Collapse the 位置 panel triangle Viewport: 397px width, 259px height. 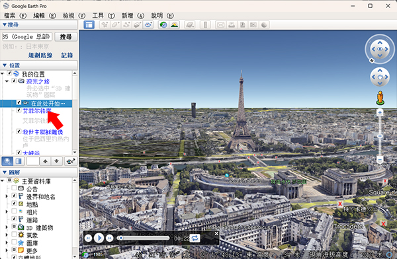[x=5, y=65]
